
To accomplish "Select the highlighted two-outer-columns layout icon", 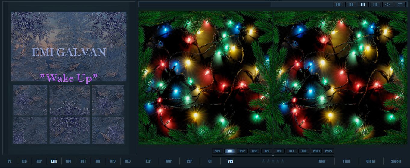I will (x=363, y=4).
